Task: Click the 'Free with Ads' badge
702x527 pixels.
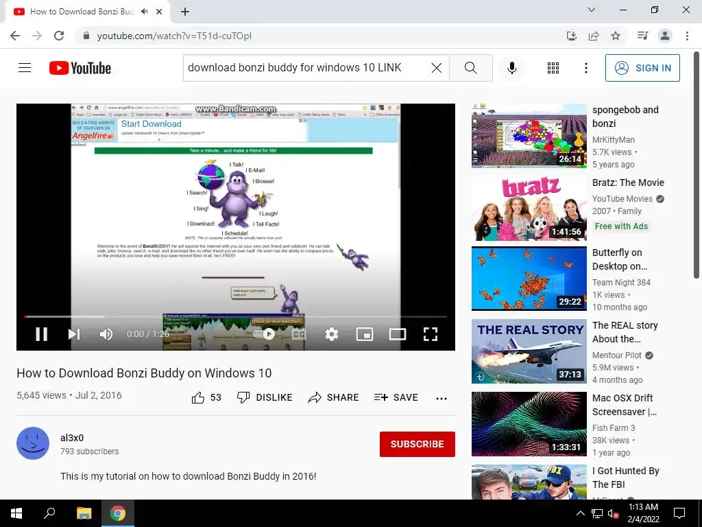Action: click(621, 226)
